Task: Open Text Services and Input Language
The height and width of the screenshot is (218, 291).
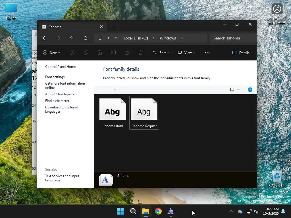Action: point(62,178)
